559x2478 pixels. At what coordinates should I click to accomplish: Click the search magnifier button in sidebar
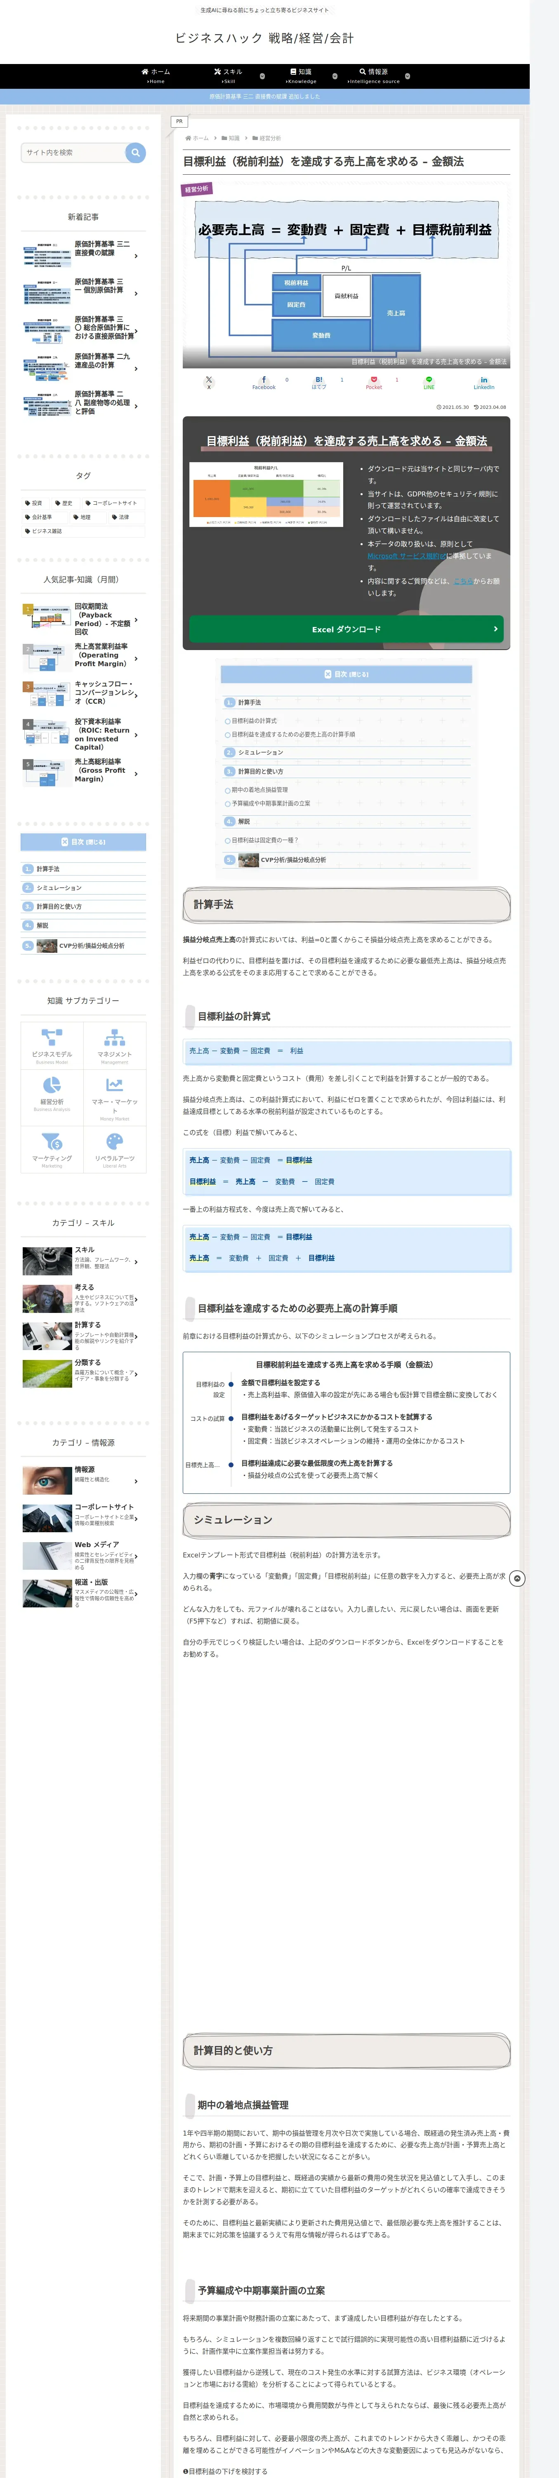tap(135, 152)
